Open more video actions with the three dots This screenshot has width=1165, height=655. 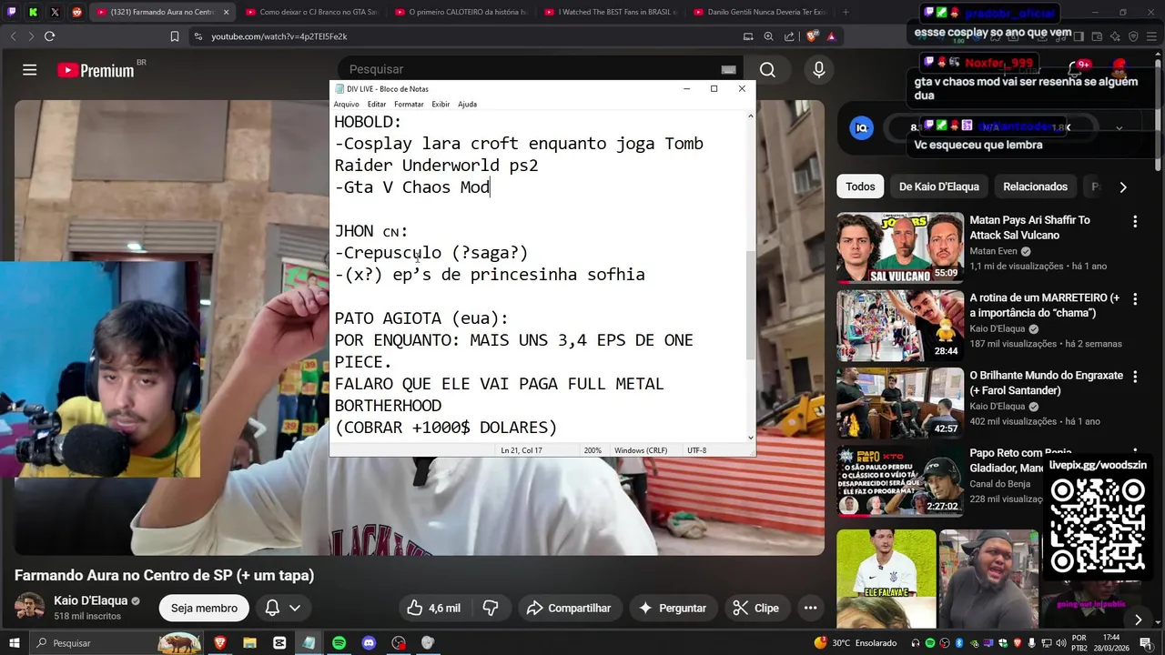point(810,608)
